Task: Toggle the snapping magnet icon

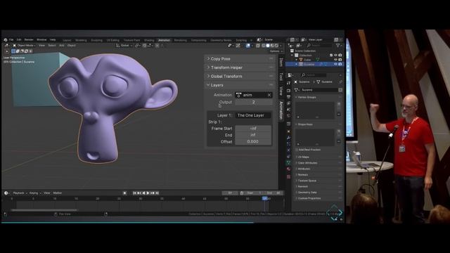Action: click(144, 45)
